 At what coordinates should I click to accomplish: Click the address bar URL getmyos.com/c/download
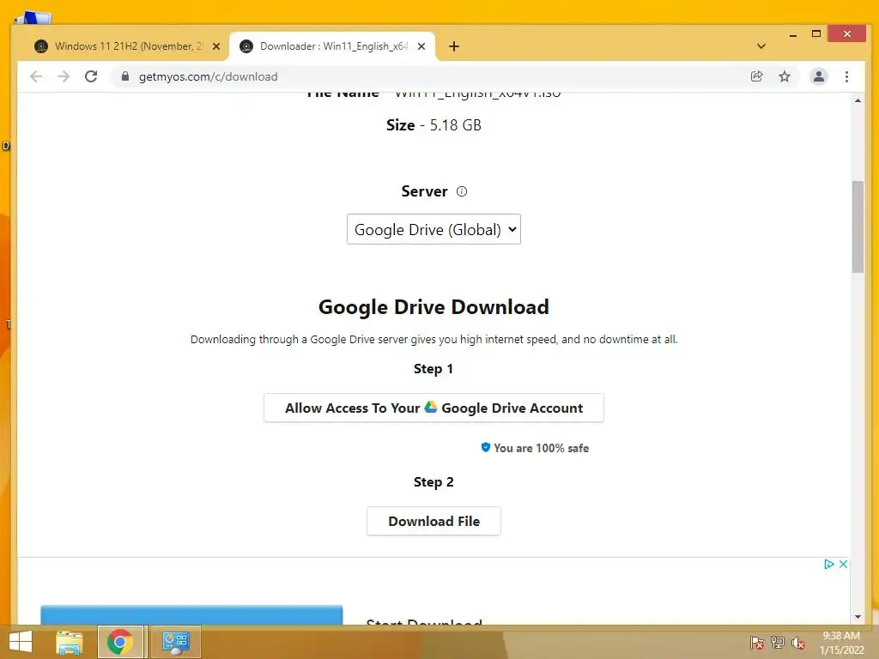point(208,76)
